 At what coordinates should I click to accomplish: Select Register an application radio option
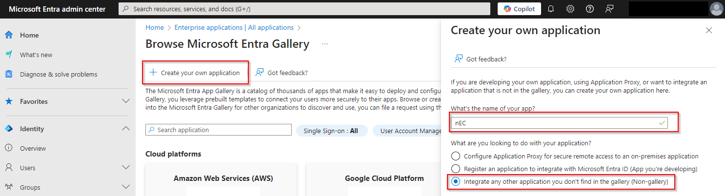[x=456, y=169]
